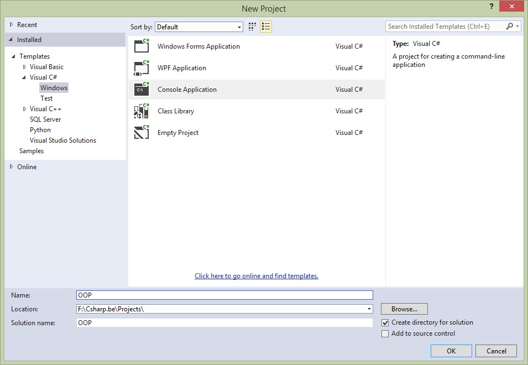Click the go online and find templates link

pyautogui.click(x=257, y=276)
